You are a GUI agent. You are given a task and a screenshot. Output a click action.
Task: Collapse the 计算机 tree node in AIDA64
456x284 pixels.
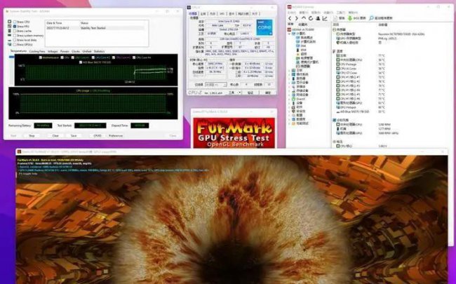tap(290, 34)
